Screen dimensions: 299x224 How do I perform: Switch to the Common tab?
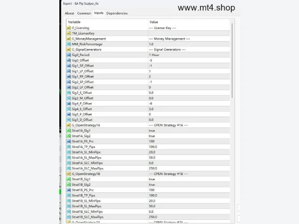(84, 13)
